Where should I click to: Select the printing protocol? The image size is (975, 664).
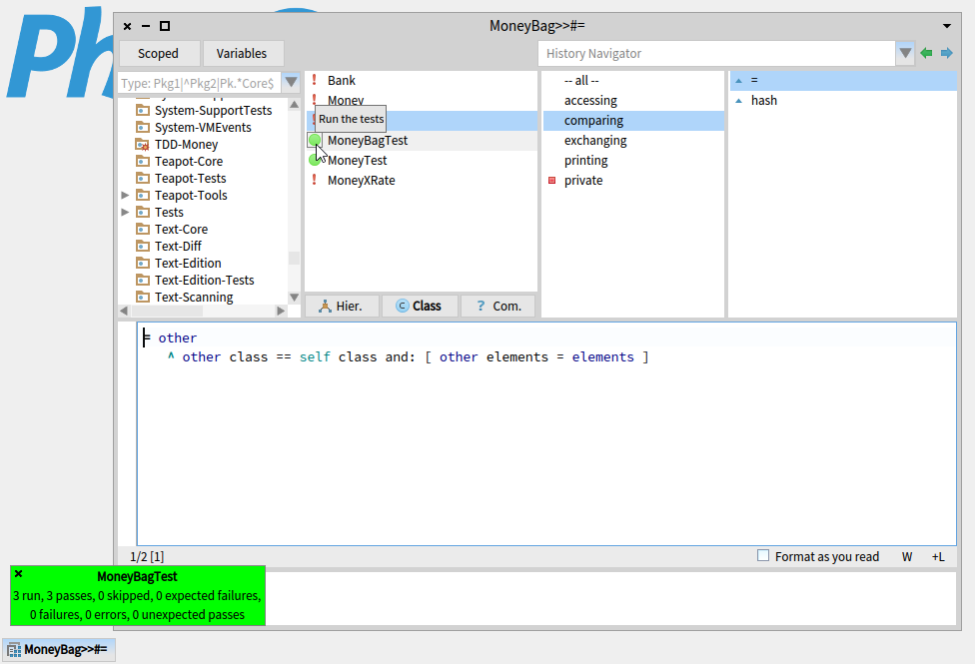pyautogui.click(x=633, y=161)
